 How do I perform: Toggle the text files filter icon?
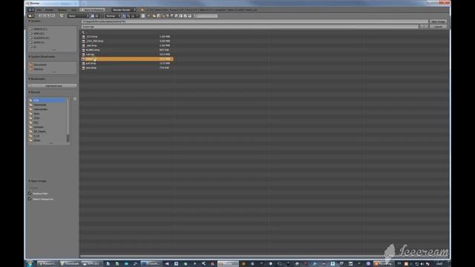(190, 16)
